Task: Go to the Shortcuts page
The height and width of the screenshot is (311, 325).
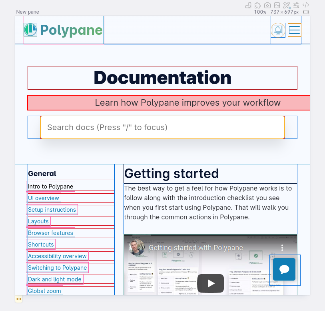Action: click(x=41, y=245)
